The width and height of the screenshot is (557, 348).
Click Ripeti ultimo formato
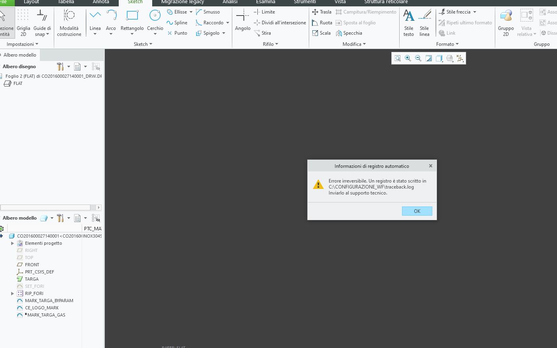click(x=465, y=22)
